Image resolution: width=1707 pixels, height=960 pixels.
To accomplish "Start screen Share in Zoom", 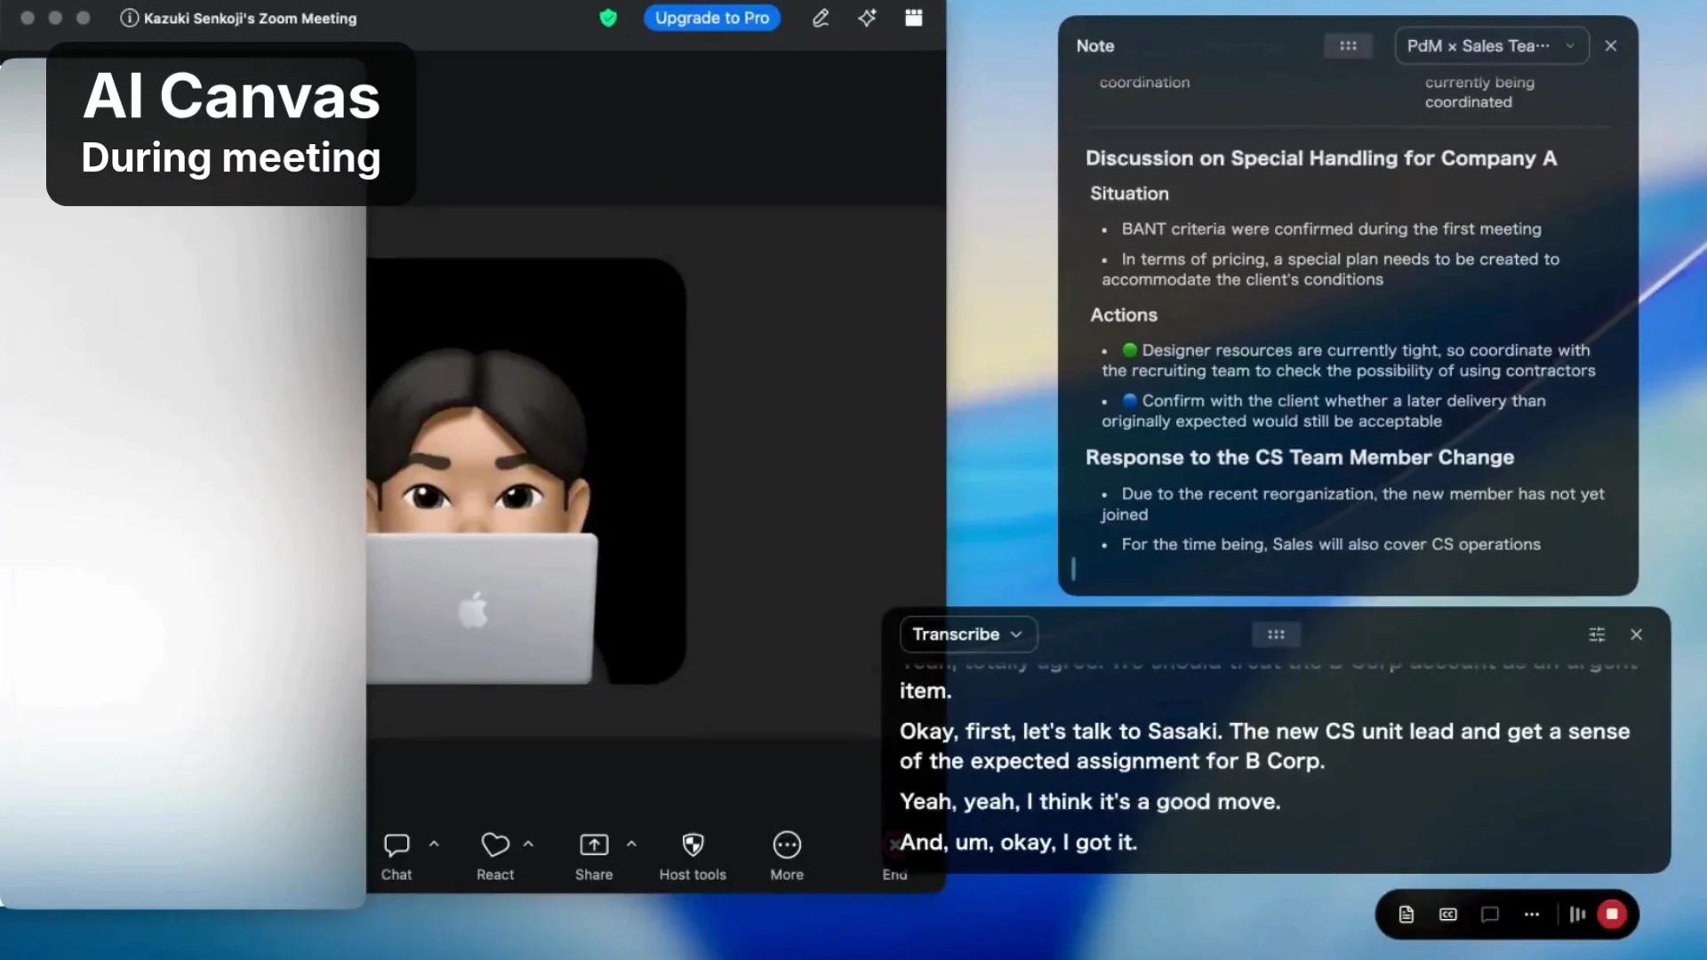I will point(594,856).
